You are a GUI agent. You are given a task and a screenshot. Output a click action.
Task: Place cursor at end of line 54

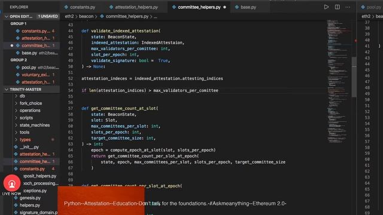click(x=218, y=90)
